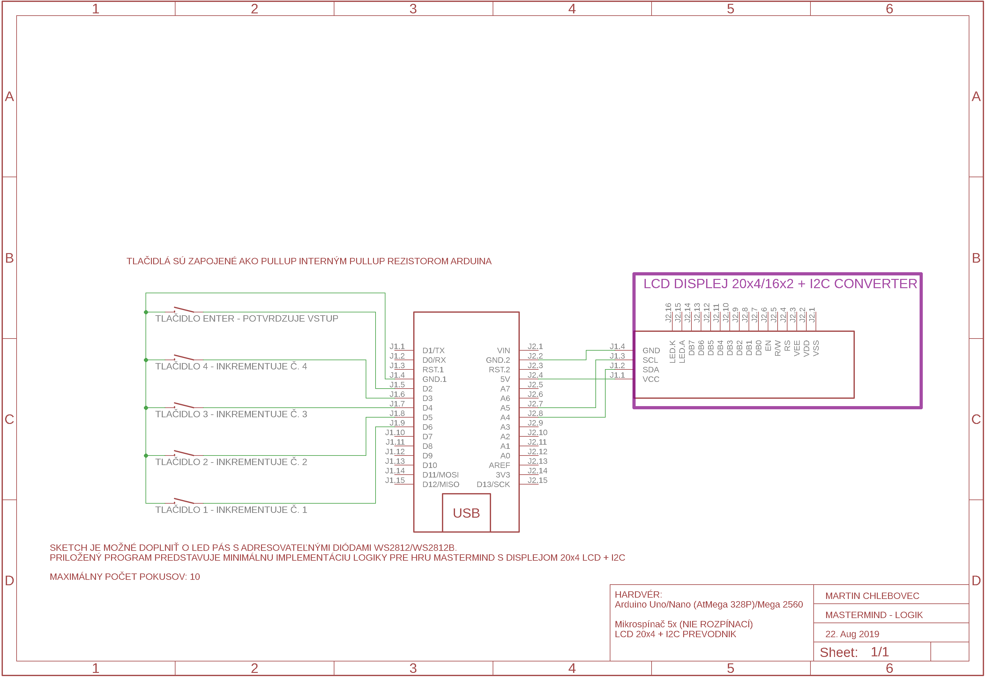Click the Arduino pin label 'RST.2'
Viewport: 985px width, 678px height.
(x=499, y=369)
